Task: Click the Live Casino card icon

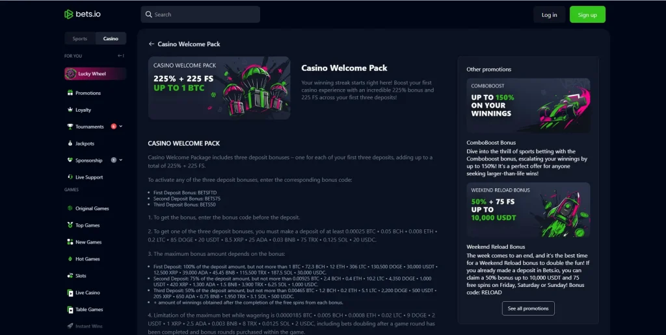Action: (70, 293)
